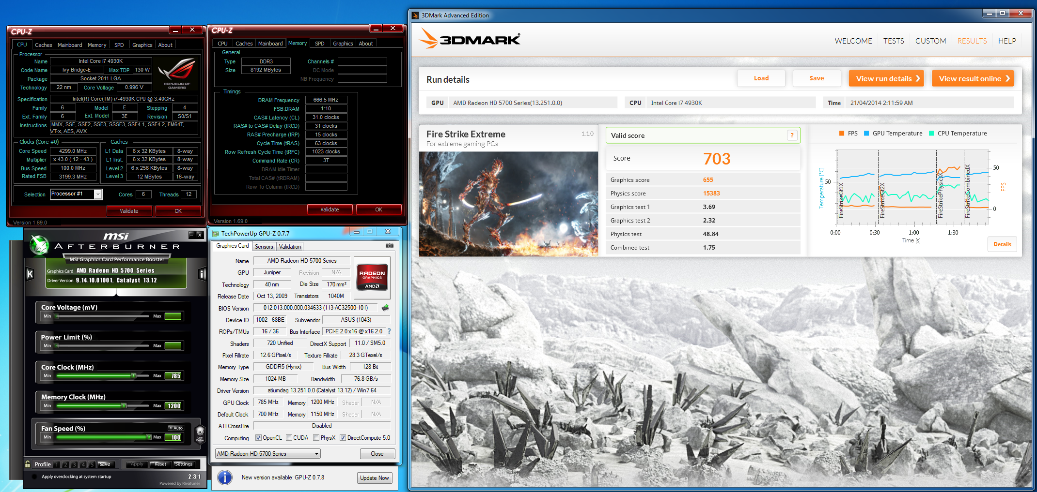Click the ROG logo in CPU-Z CPU window

[x=177, y=73]
